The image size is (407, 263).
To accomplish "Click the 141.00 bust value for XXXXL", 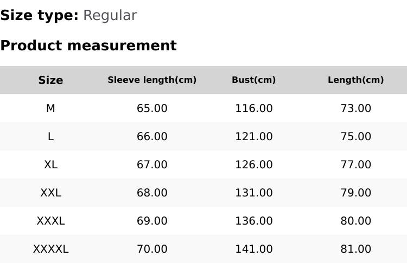I will click(253, 249).
